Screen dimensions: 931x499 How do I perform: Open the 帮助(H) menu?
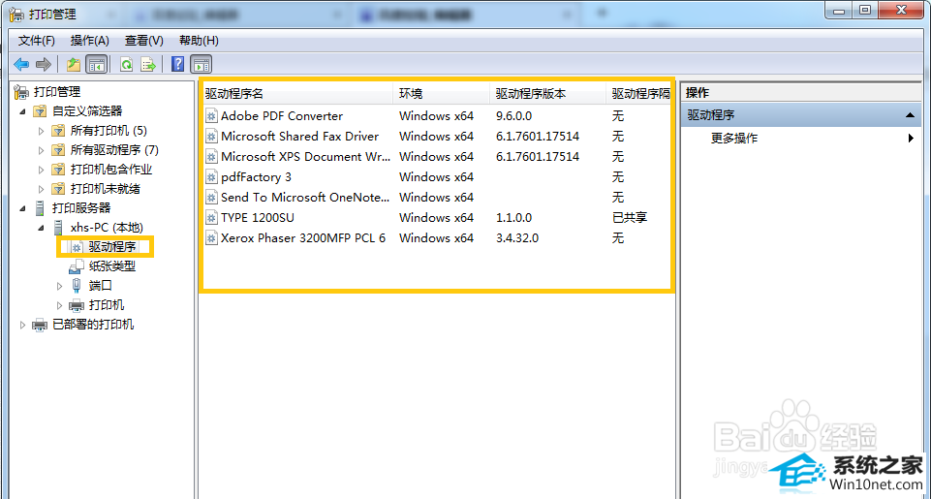tap(199, 41)
